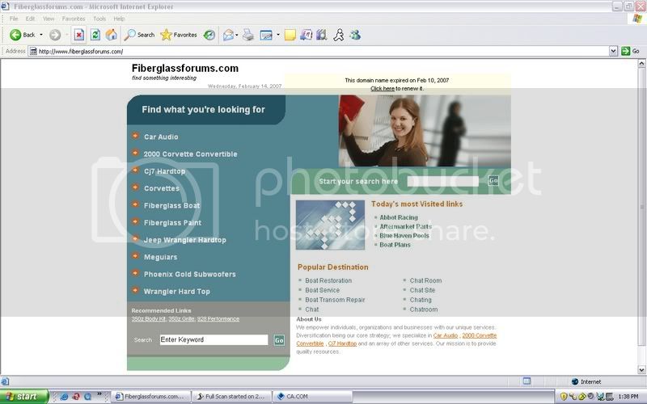The width and height of the screenshot is (647, 404).
Task: Click the page scrollbar down arrow
Action: click(x=641, y=369)
